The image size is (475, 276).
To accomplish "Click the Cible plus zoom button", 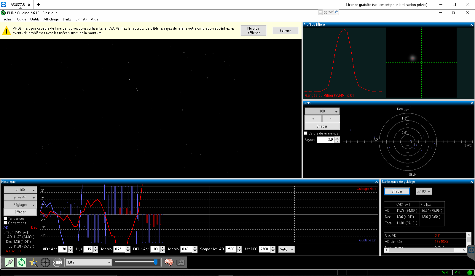I will 313,119.
